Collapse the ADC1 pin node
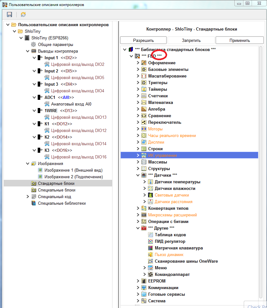 pyautogui.click(x=34, y=97)
